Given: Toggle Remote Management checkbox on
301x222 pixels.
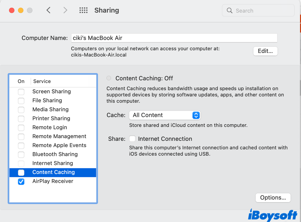Looking at the screenshot, I should tap(21, 137).
